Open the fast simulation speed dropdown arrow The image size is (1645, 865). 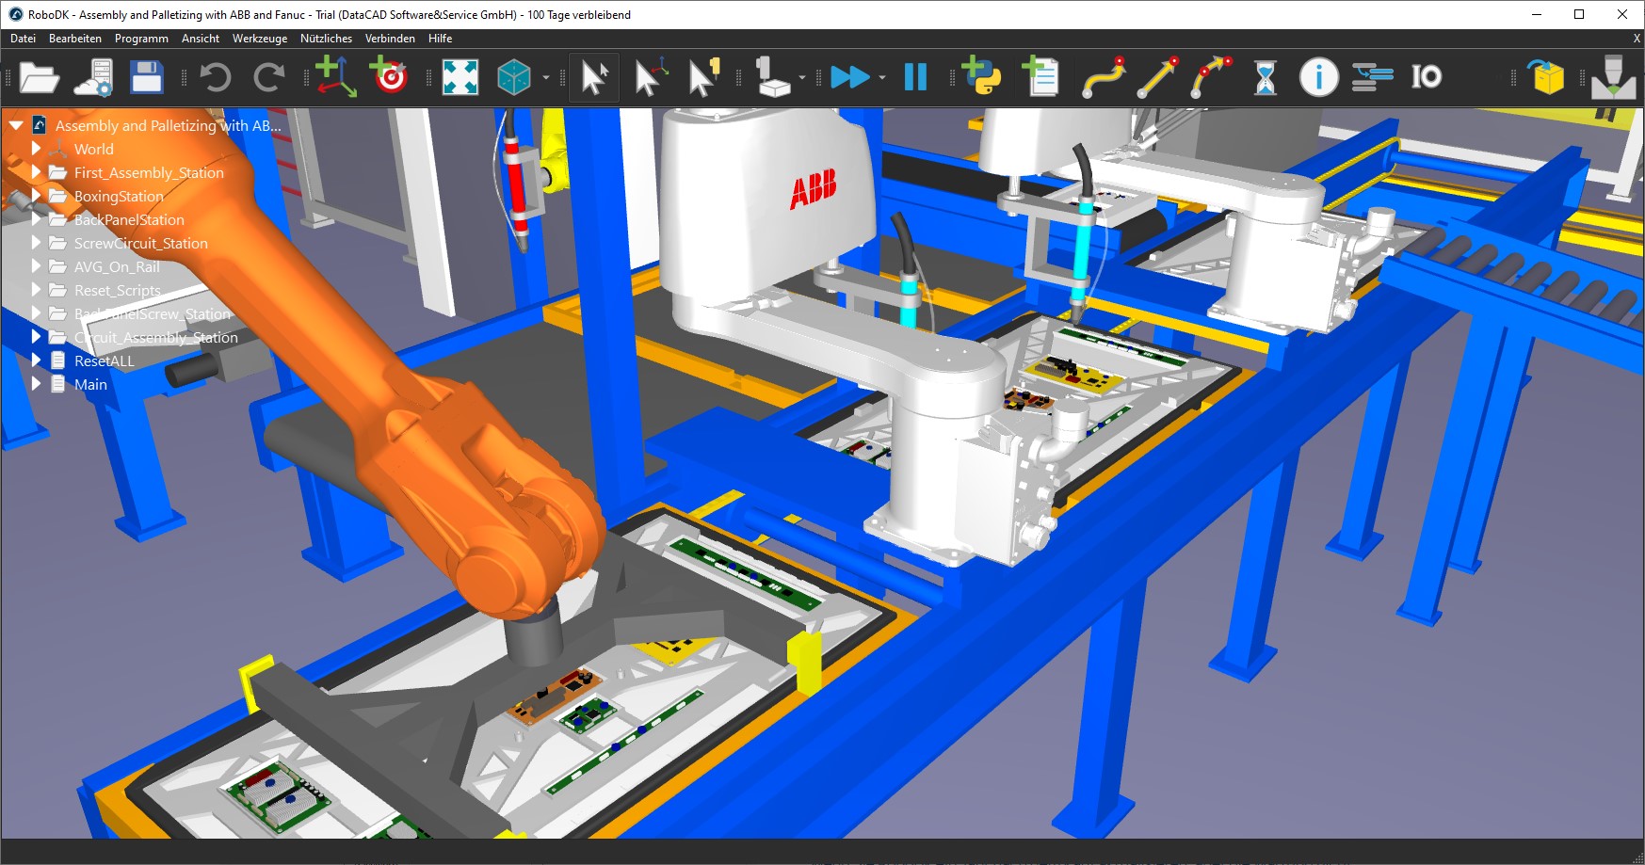click(x=882, y=77)
